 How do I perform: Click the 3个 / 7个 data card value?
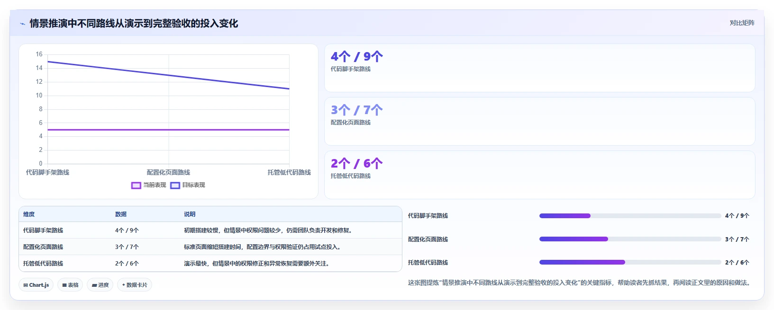point(356,110)
